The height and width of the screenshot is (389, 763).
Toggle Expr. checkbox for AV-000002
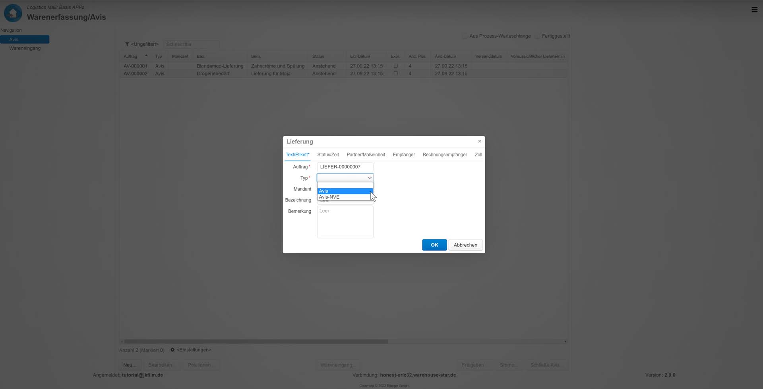coord(395,74)
